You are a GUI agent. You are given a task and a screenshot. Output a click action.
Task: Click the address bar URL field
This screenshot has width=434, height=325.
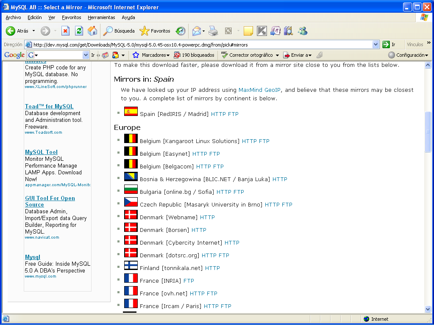tap(202, 44)
